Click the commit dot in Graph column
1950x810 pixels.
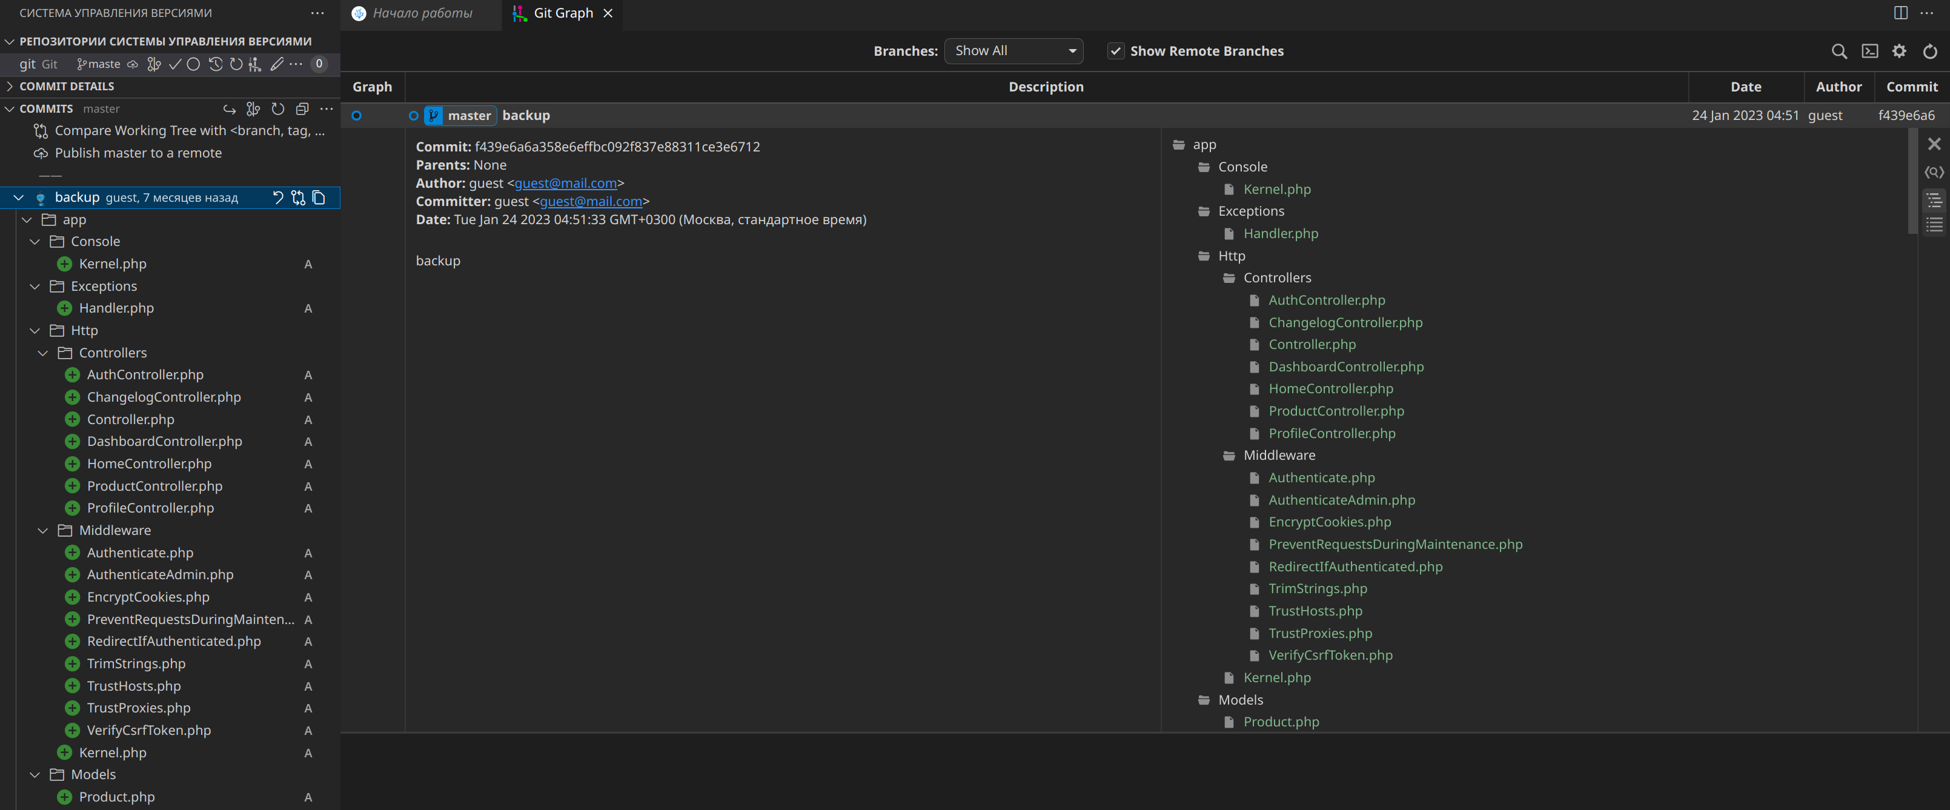(357, 116)
